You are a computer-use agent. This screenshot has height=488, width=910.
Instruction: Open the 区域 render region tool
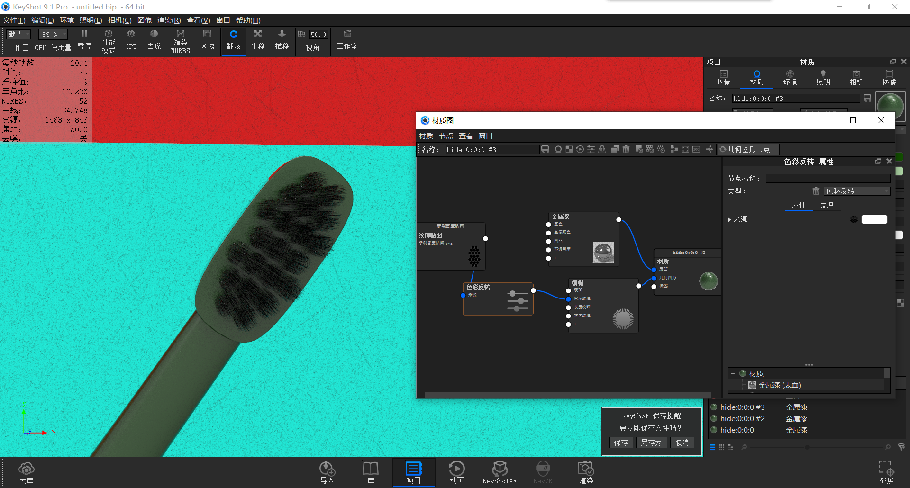[207, 41]
